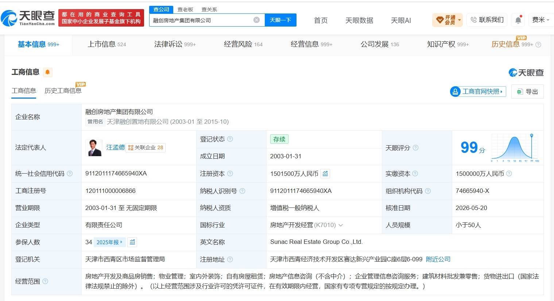Click the registration number 120111000006866
The width and height of the screenshot is (554, 301).
tap(110, 191)
